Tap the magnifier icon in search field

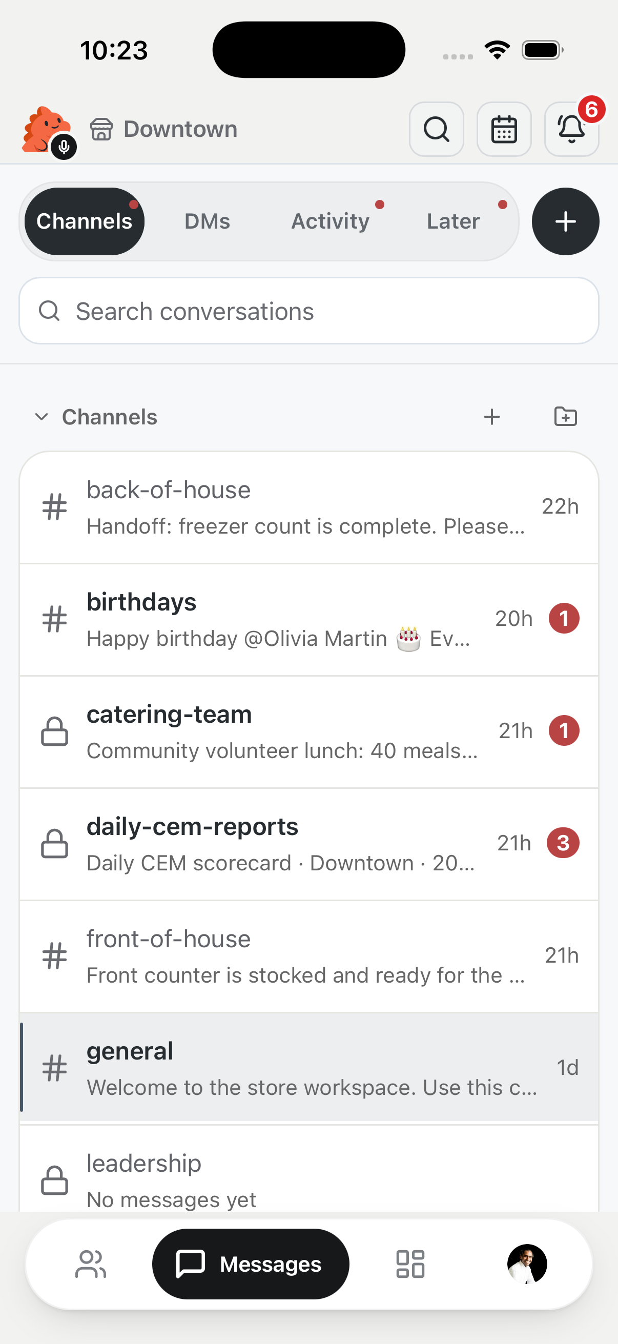tap(49, 311)
